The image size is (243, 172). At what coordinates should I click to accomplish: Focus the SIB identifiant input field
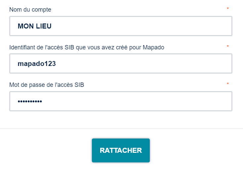[x=132, y=63]
